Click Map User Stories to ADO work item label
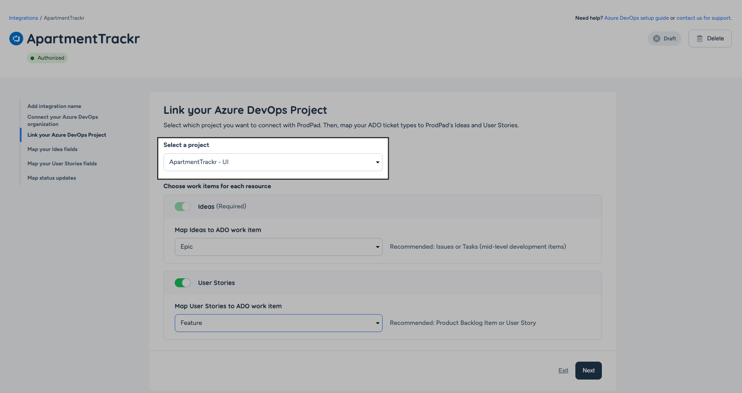742x393 pixels. click(x=228, y=306)
